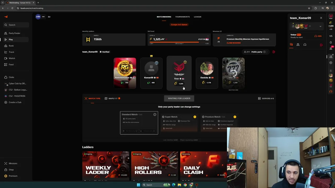Select the Super Match option
This screenshot has width=335, height=188.
coord(179,123)
